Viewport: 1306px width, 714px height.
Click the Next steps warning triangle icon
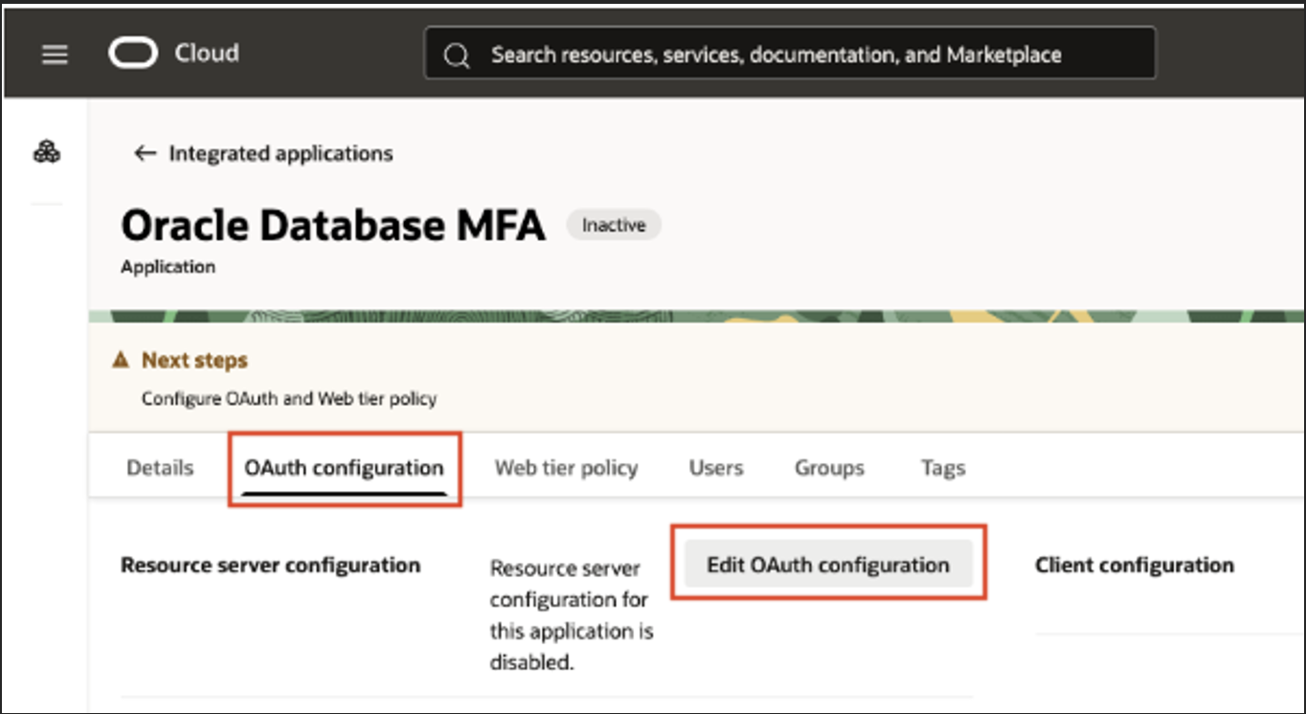[x=121, y=359]
